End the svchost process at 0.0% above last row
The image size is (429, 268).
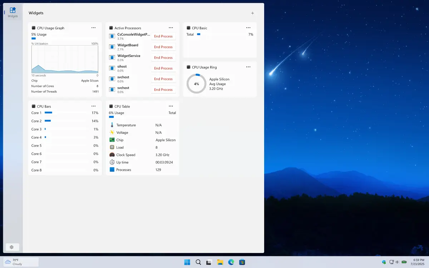pyautogui.click(x=163, y=79)
